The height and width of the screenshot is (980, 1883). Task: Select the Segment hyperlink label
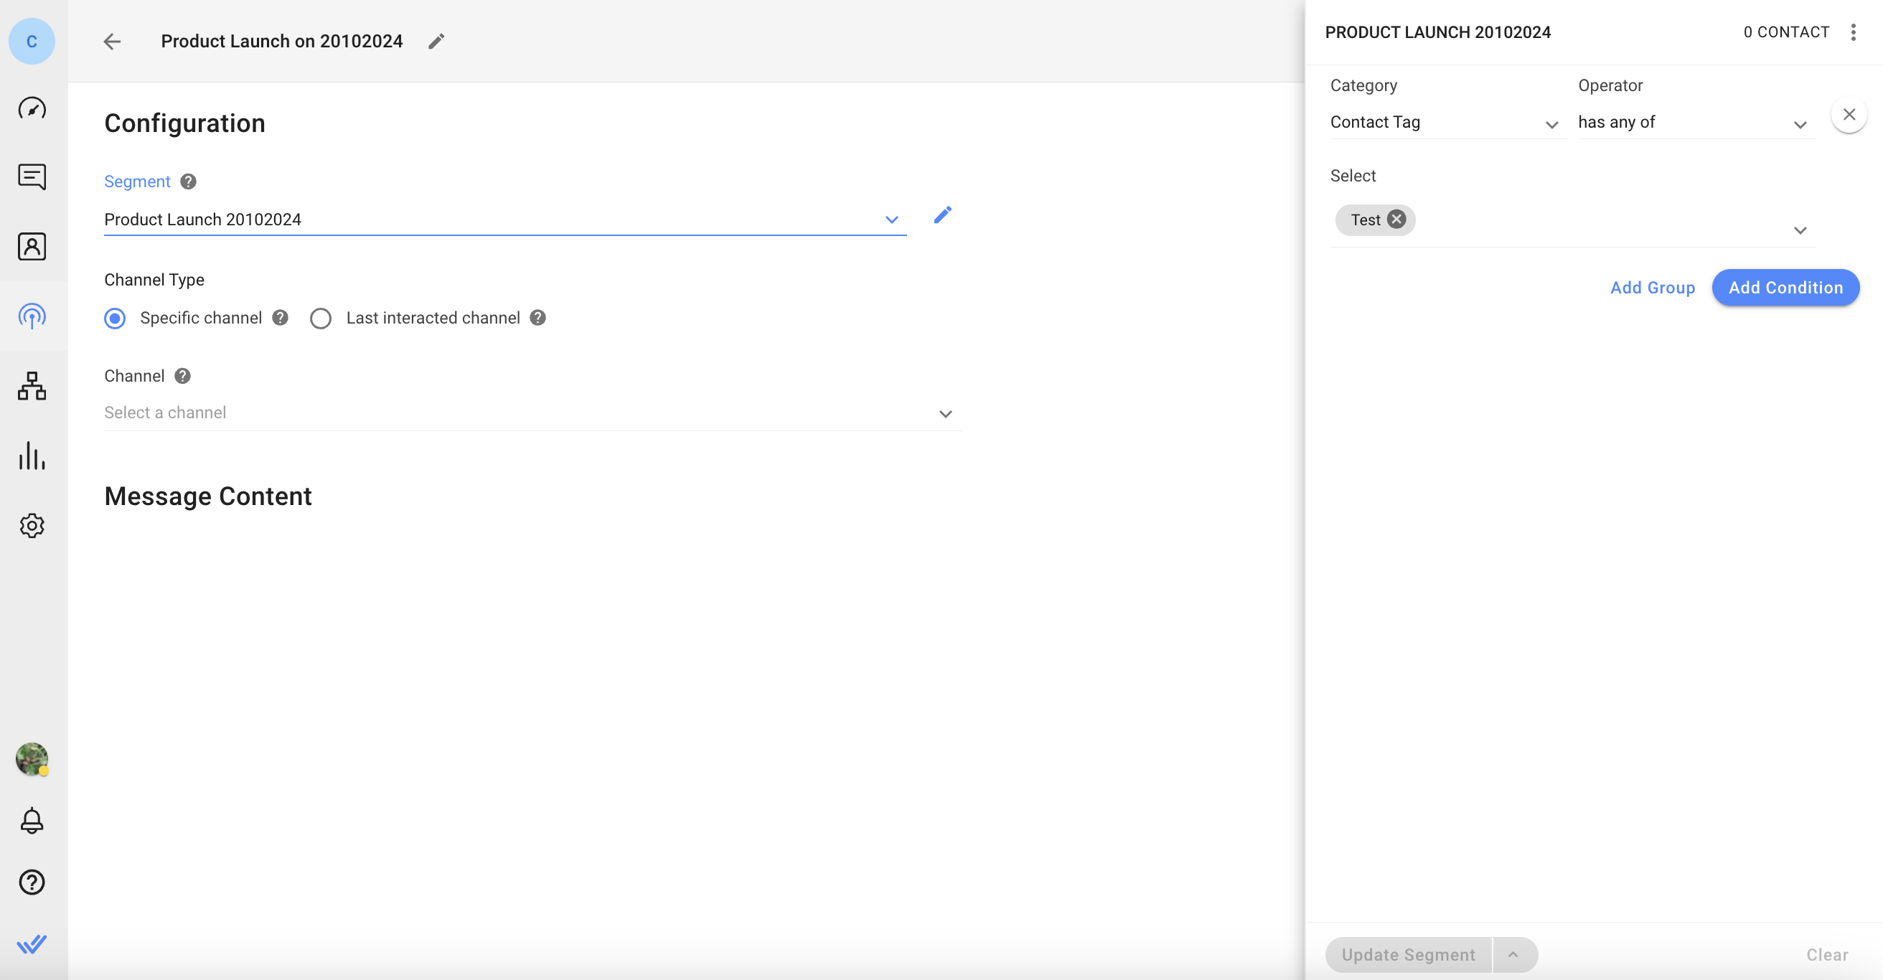[x=137, y=181]
